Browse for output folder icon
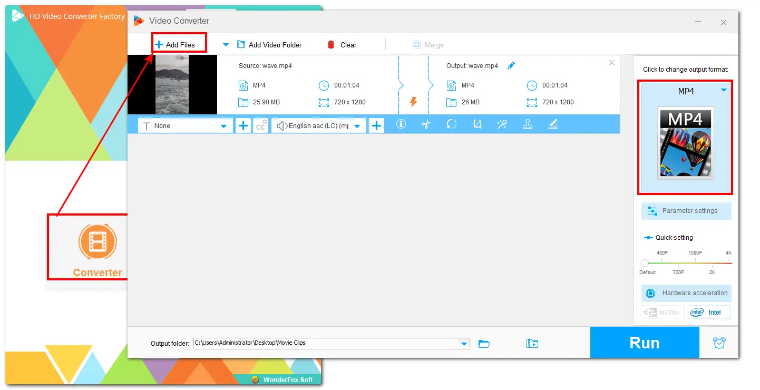The height and width of the screenshot is (390, 760). tap(484, 344)
